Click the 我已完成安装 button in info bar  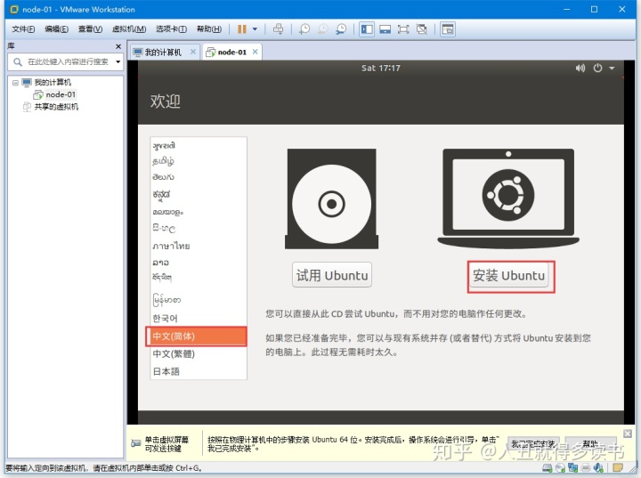533,444
